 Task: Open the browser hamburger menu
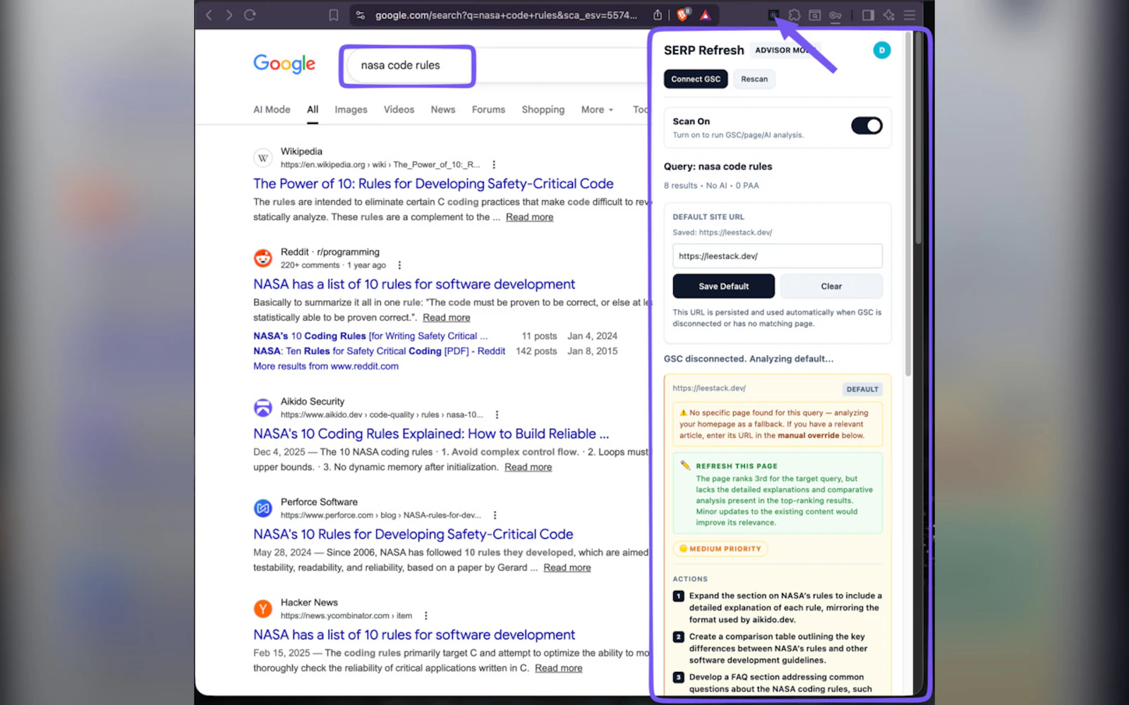(910, 15)
